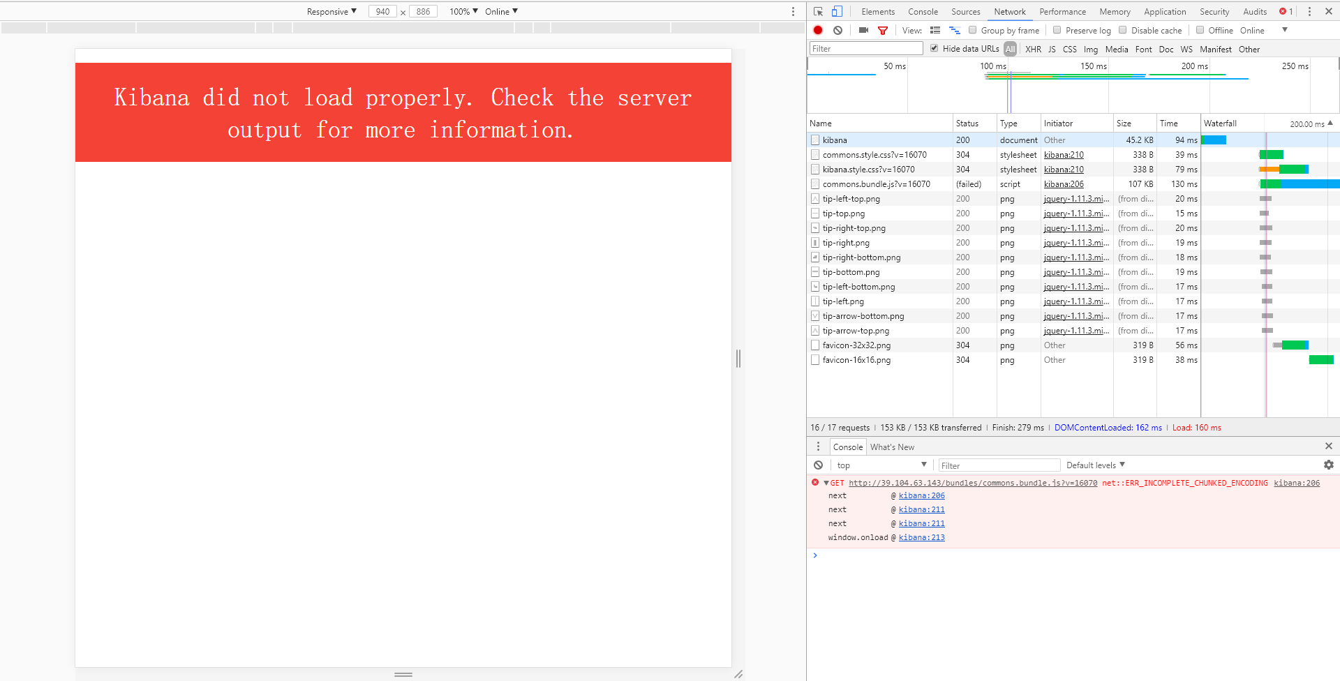1340x681 pixels.
Task: Click the network Filter text field
Action: 866,48
